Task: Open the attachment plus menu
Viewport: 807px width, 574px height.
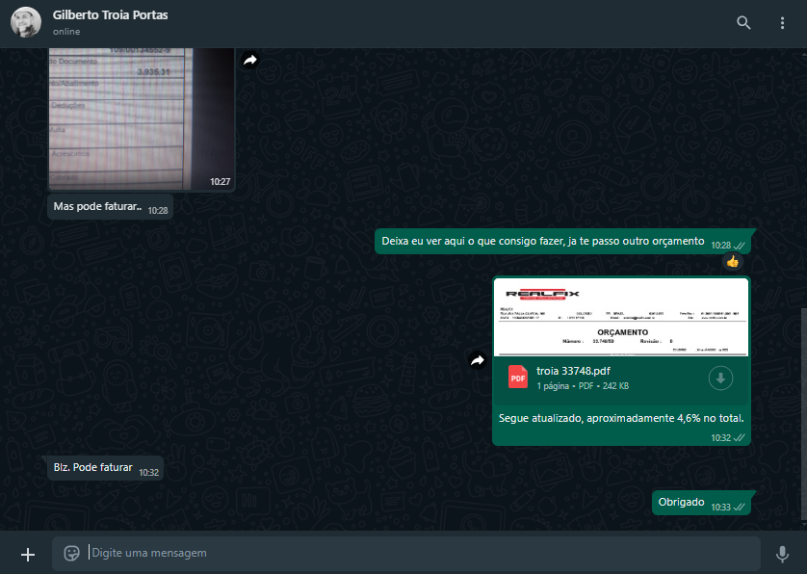Action: [x=28, y=554]
